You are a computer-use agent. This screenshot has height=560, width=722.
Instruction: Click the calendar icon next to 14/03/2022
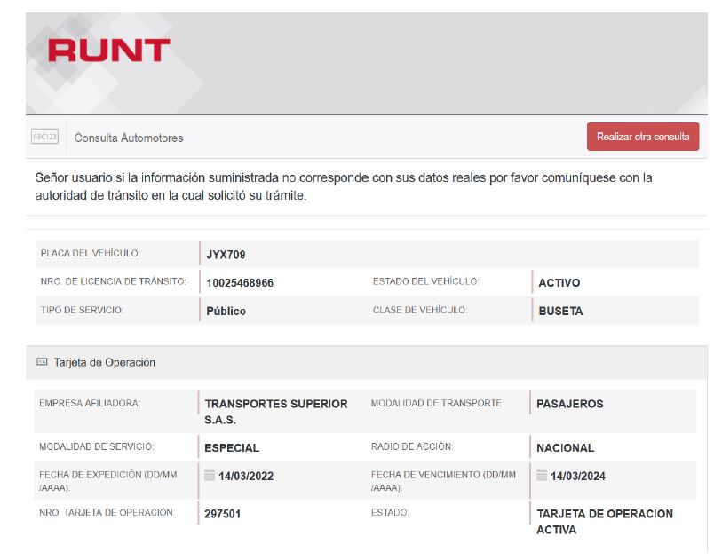[x=210, y=475]
